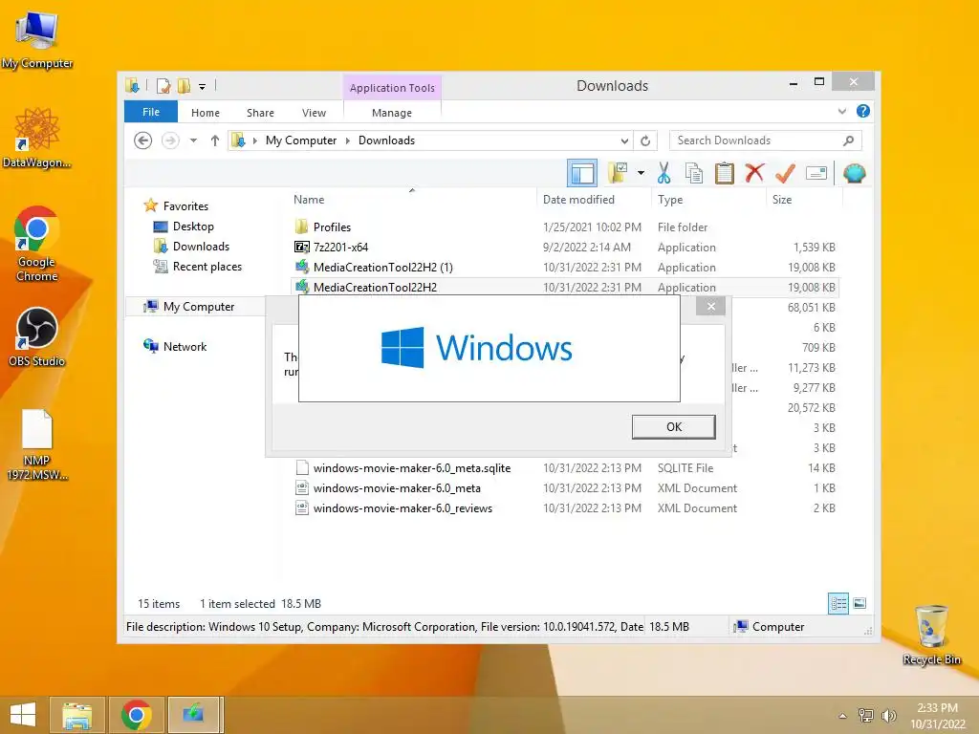Open the Recycle Bin desktop icon

click(x=931, y=636)
